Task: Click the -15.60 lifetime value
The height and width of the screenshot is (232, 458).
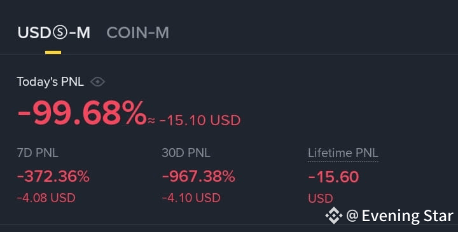Action: pyautogui.click(x=333, y=177)
